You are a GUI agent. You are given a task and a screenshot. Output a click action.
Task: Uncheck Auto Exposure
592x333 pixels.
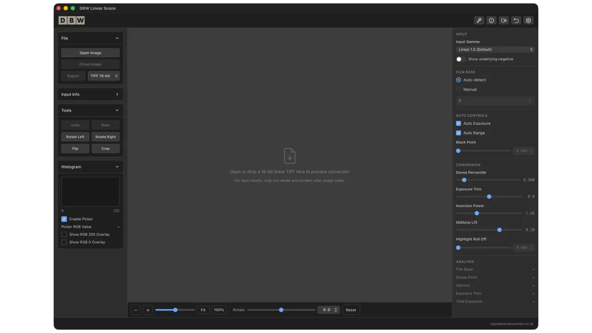click(458, 124)
